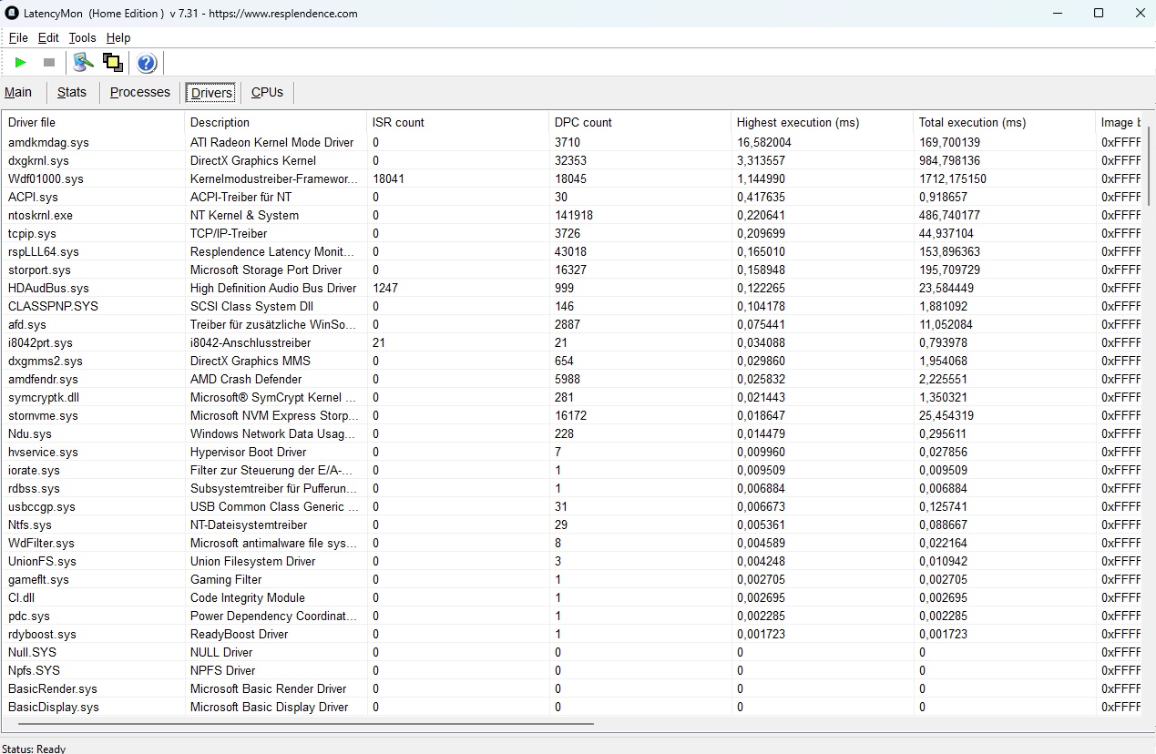Select the amdkmdag.sys driver row
1156x754 pixels.
click(49, 142)
